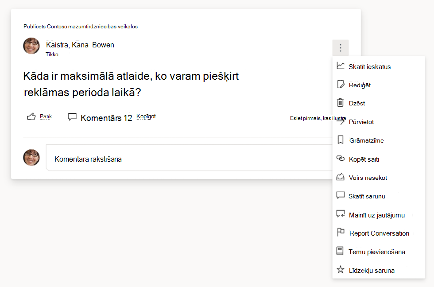The image size is (434, 287).
Task: Select Tēmu pievienošana menu entry
Action: pyautogui.click(x=378, y=252)
